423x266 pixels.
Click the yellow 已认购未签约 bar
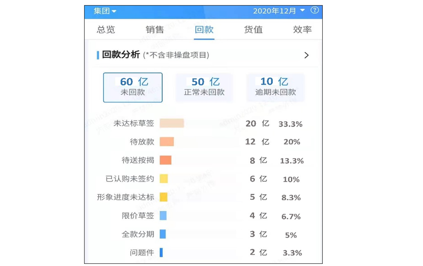(x=164, y=179)
